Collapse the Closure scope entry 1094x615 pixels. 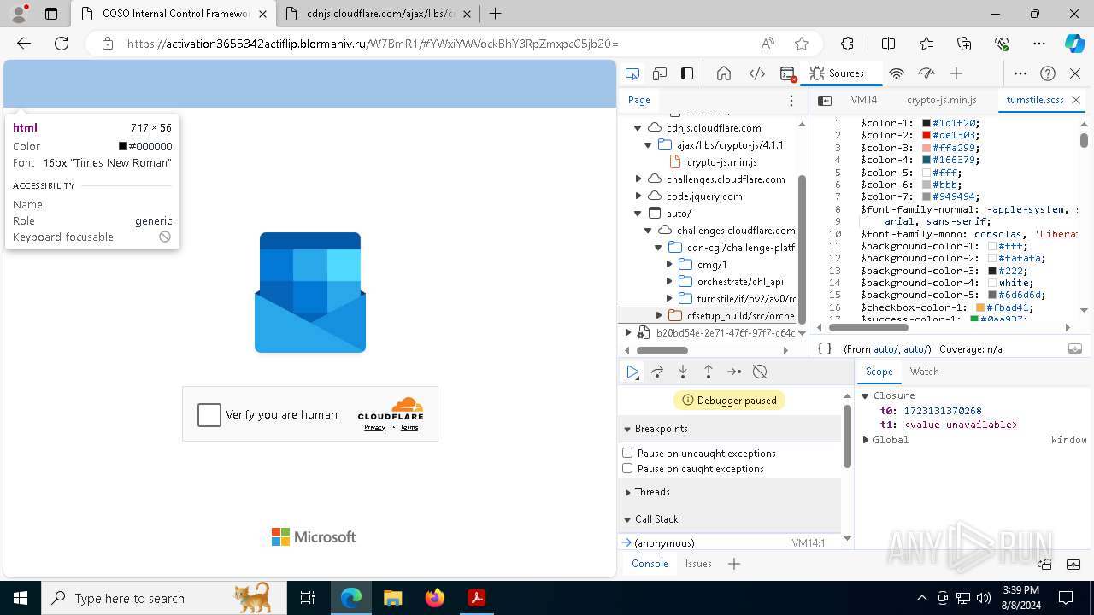(865, 395)
